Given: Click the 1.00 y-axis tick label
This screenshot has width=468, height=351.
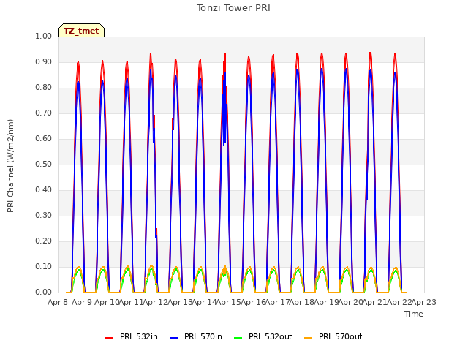Looking at the screenshot, I should pyautogui.click(x=44, y=36).
